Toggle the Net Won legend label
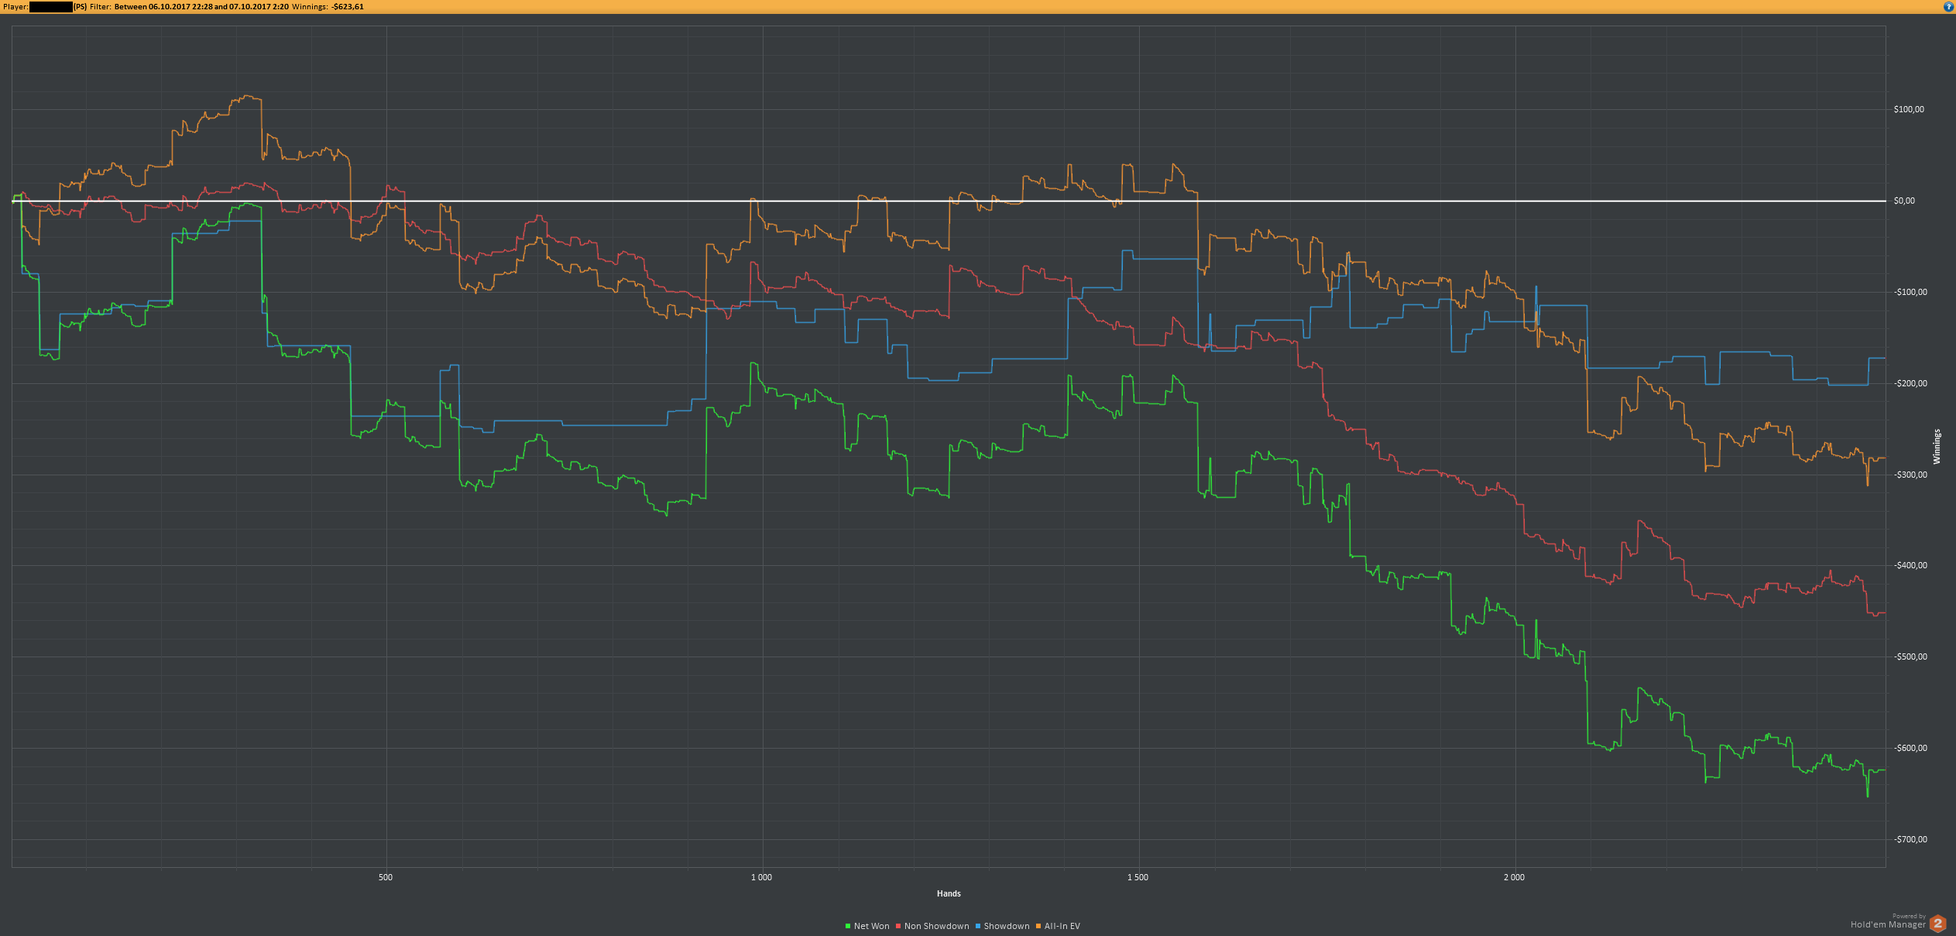This screenshot has height=936, width=1956. pos(871,926)
